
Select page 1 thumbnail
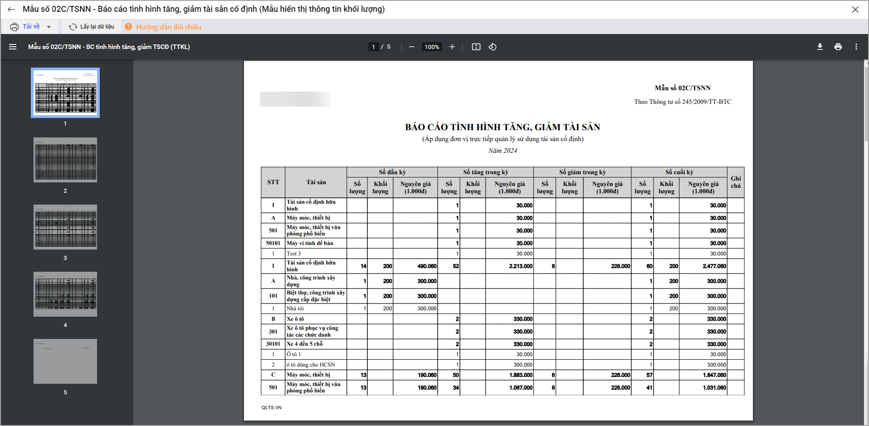pos(65,93)
